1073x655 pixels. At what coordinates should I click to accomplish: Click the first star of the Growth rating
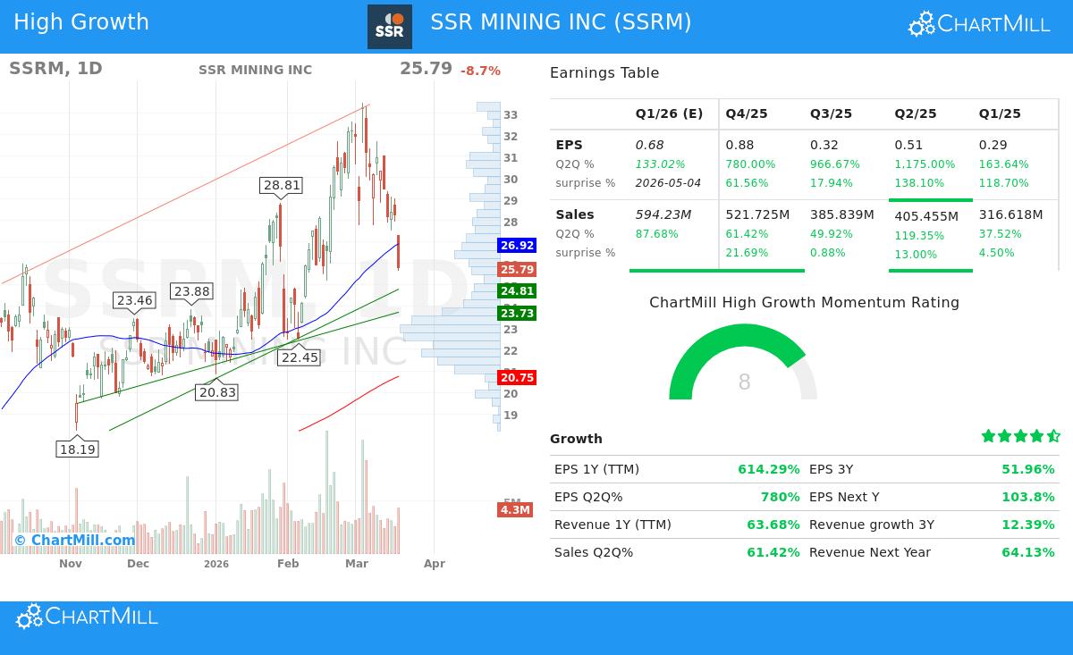988,436
